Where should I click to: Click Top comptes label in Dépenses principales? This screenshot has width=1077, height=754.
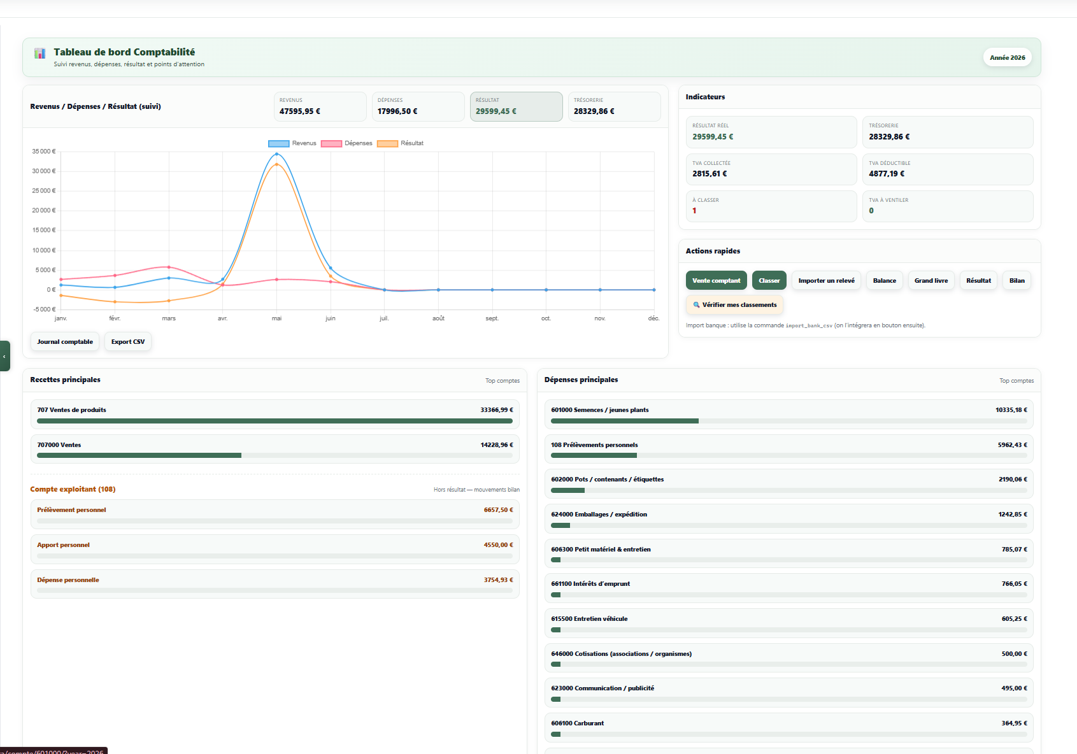click(x=1016, y=381)
